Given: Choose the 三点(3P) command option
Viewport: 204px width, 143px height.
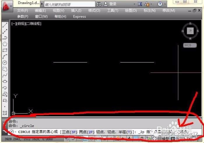Looking at the screenshot, I should (69, 132).
